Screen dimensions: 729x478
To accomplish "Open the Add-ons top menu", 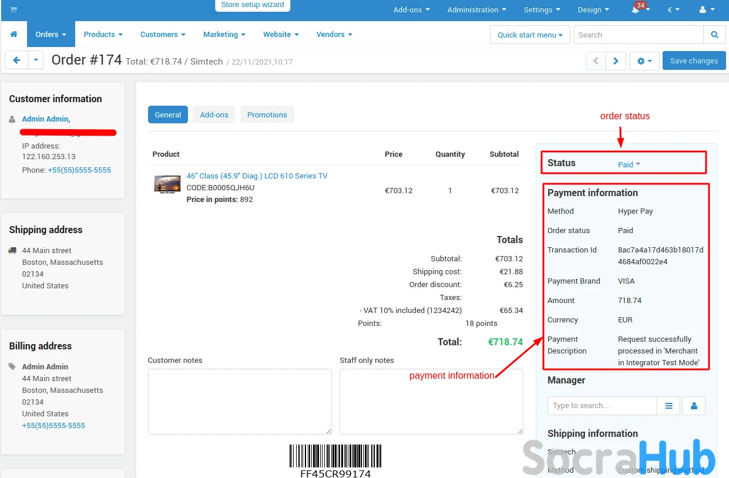I will point(411,10).
